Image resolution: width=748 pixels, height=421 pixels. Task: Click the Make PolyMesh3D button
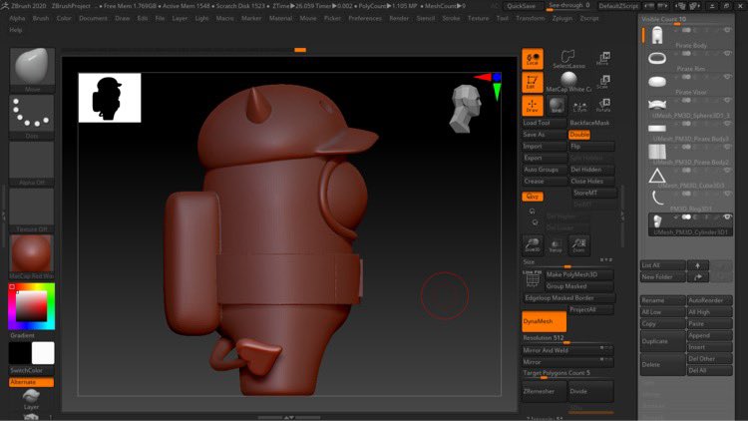[x=578, y=275]
